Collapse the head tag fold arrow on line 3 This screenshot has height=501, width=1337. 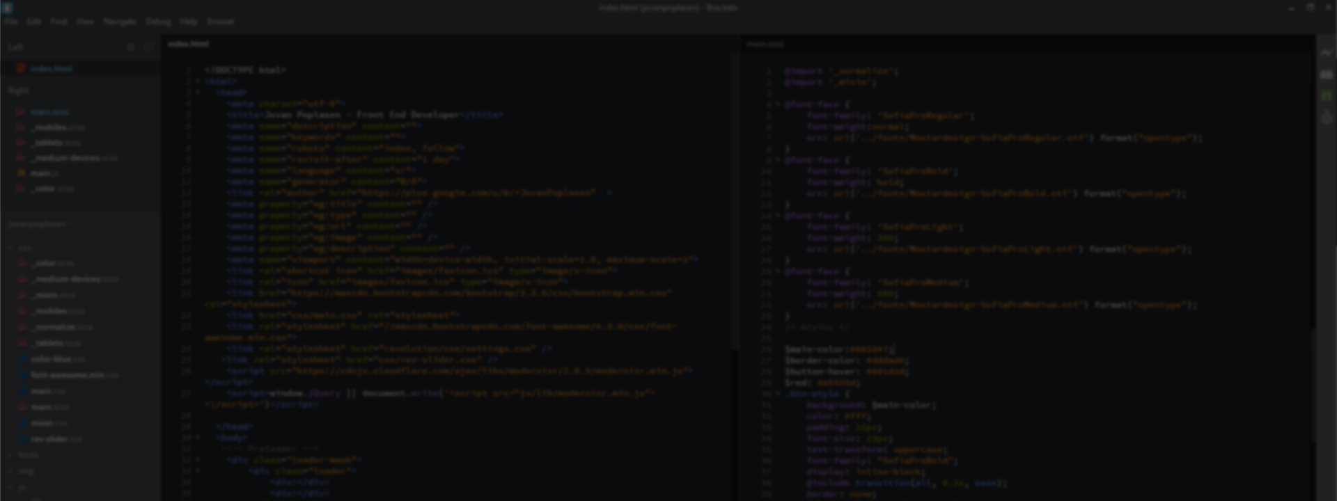pyautogui.click(x=198, y=93)
